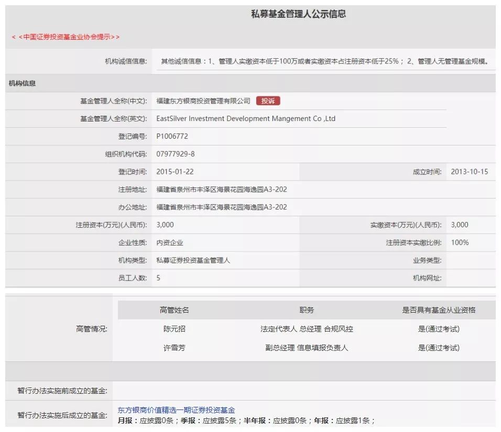Open 东方银商价值精选一期证券投资基金 fund link
Screen dimensions: 501x432
coord(177,410)
